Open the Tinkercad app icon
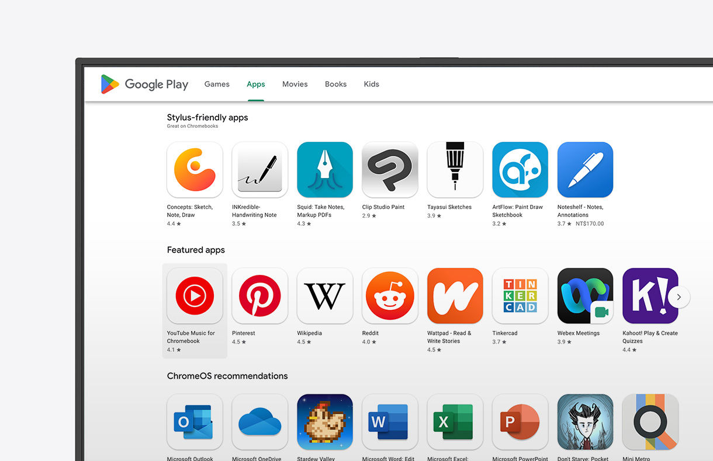This screenshot has width=713, height=461. pyautogui.click(x=520, y=296)
